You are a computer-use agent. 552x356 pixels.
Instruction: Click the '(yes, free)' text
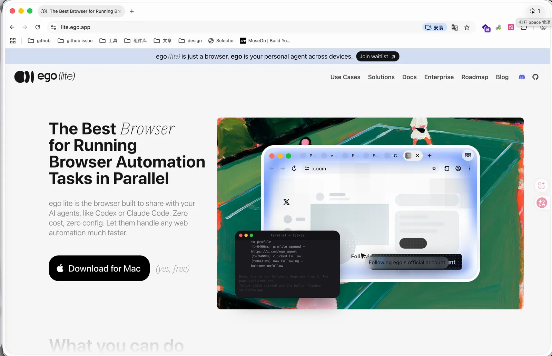(173, 269)
